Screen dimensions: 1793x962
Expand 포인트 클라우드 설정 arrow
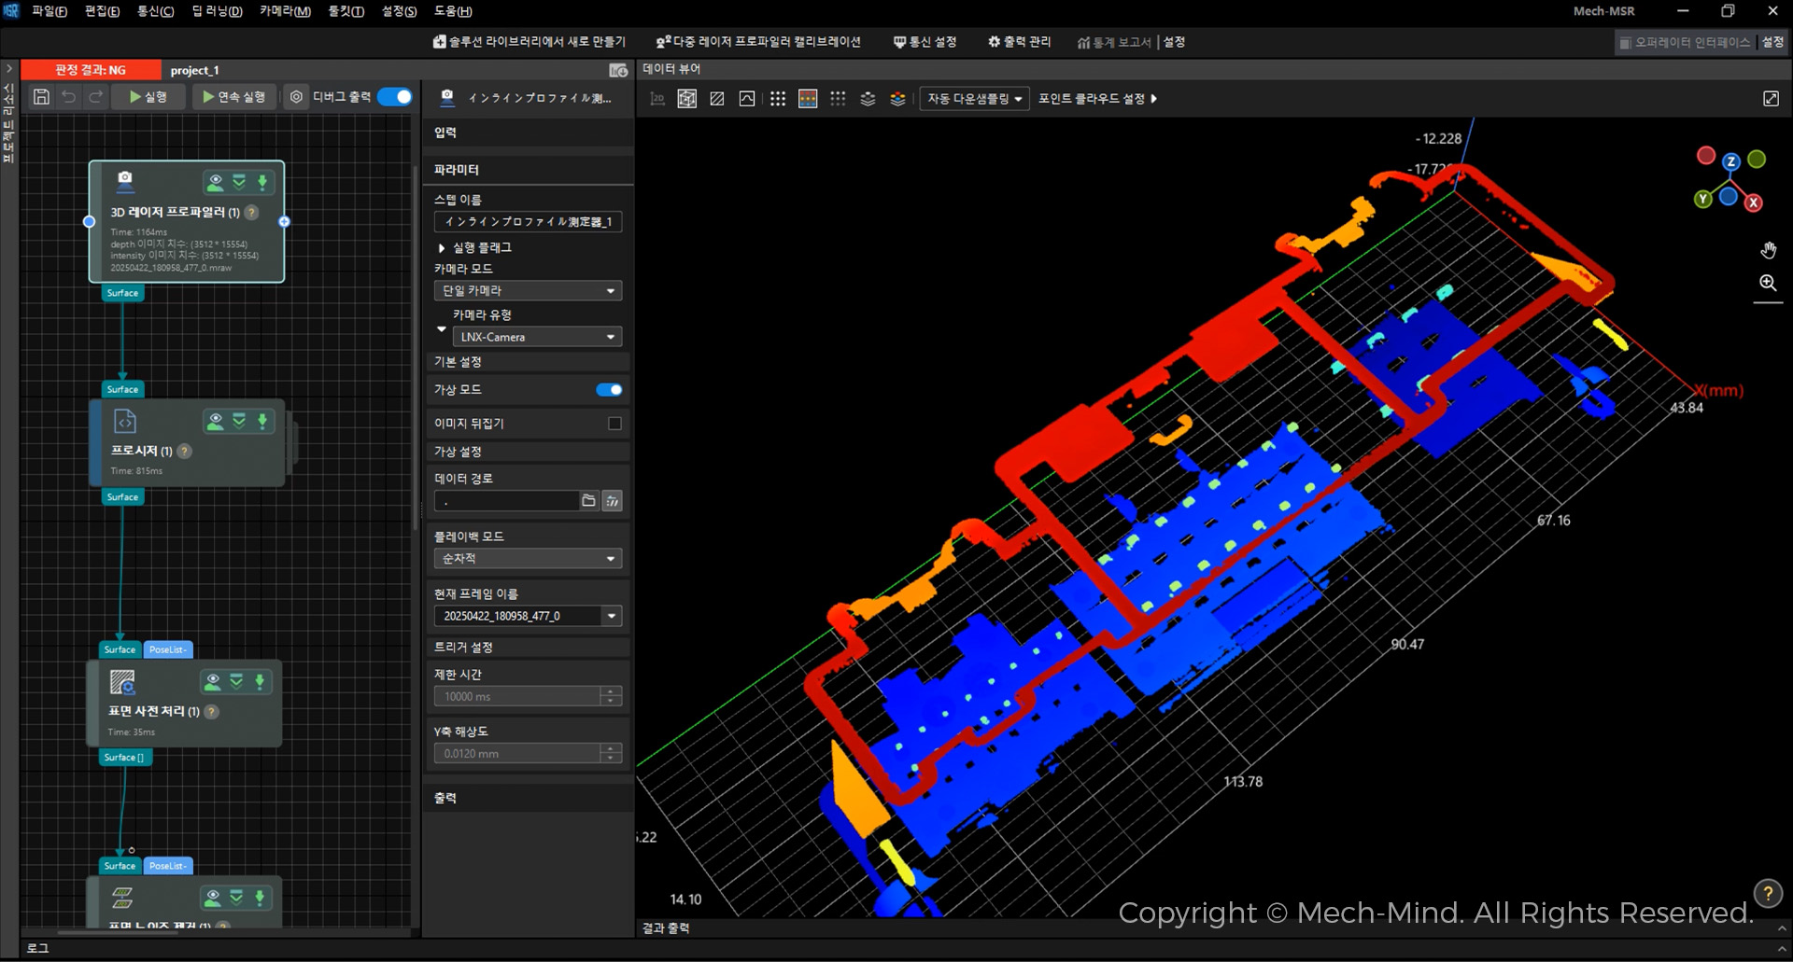pos(1154,99)
